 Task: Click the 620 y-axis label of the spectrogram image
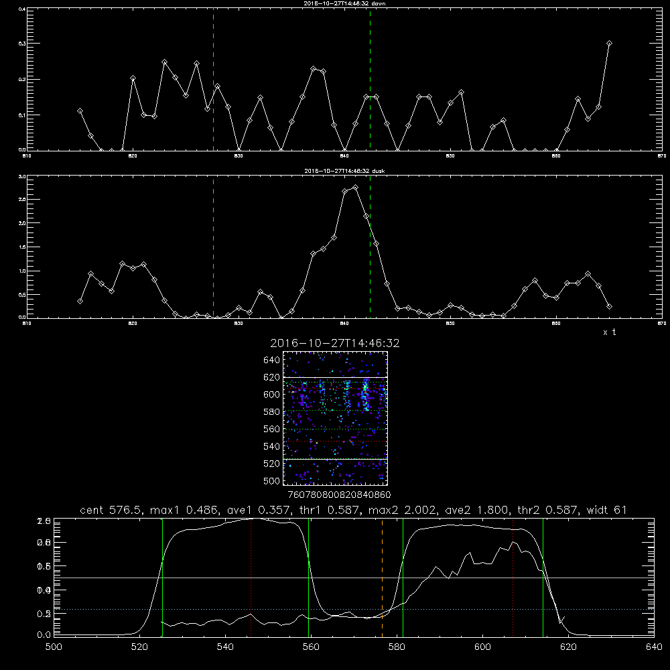(272, 377)
